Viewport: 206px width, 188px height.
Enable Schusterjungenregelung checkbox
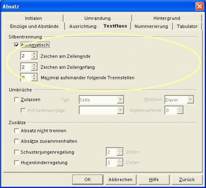tap(16, 152)
